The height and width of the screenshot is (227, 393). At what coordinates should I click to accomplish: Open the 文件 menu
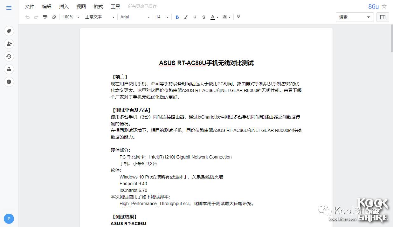(x=30, y=6)
